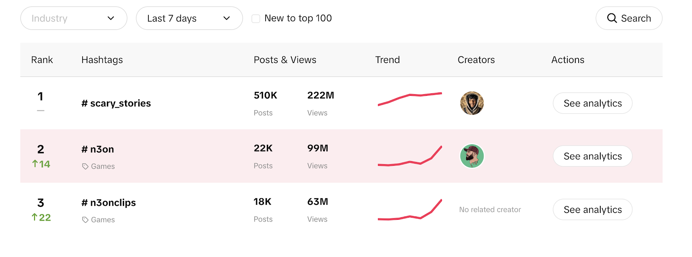The image size is (692, 257).
Task: See analytics for scary_stories
Action: tap(593, 103)
